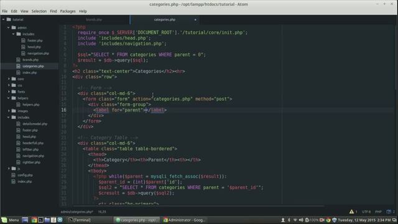Open leftbar.php in the tree view
Screen dimensions: 398x224
[30, 149]
